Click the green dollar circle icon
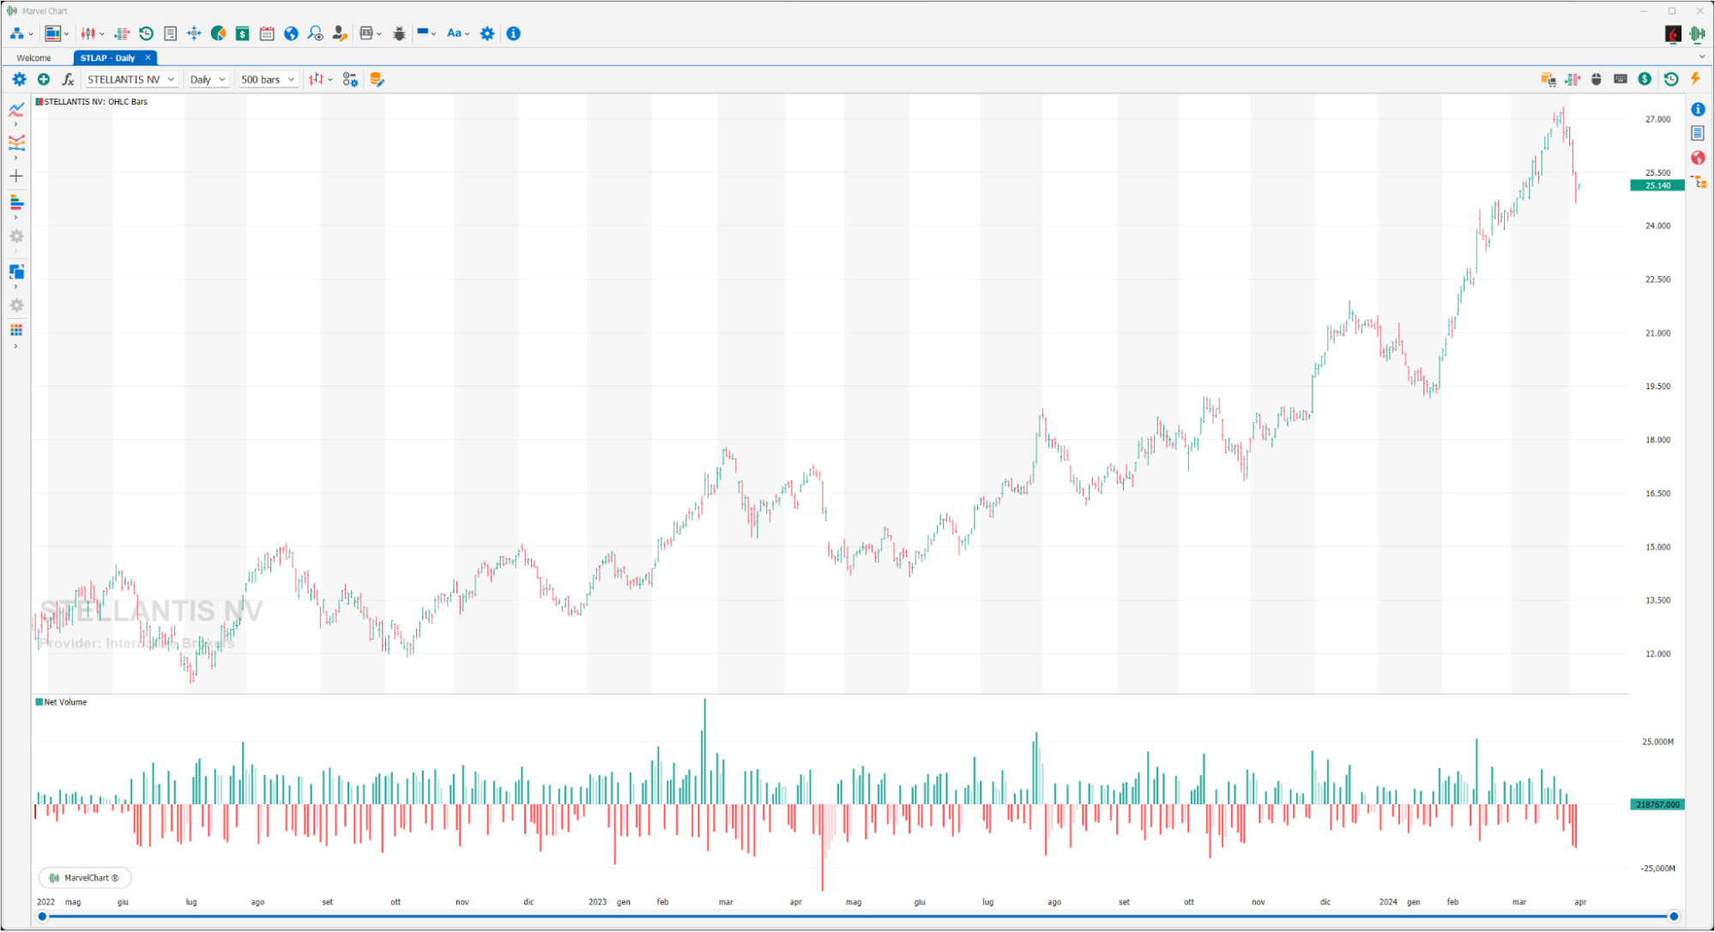 point(1645,79)
